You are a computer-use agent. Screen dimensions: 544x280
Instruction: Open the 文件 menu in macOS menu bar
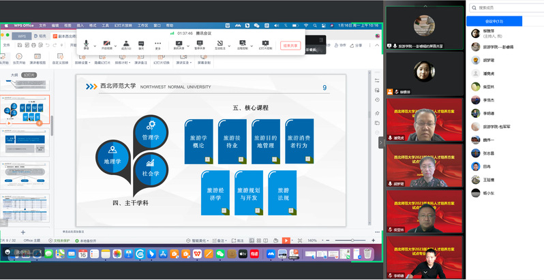click(42, 25)
